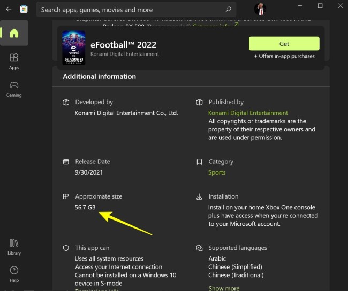Maximize the Microsoft Store window
The height and width of the screenshot is (291, 348).
click(320, 6)
